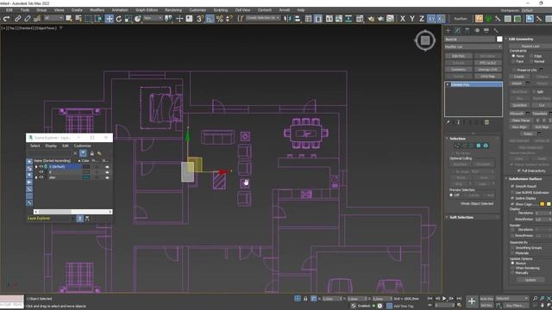Select the None constraint radio button
The height and width of the screenshot is (310, 552).
[513, 56]
